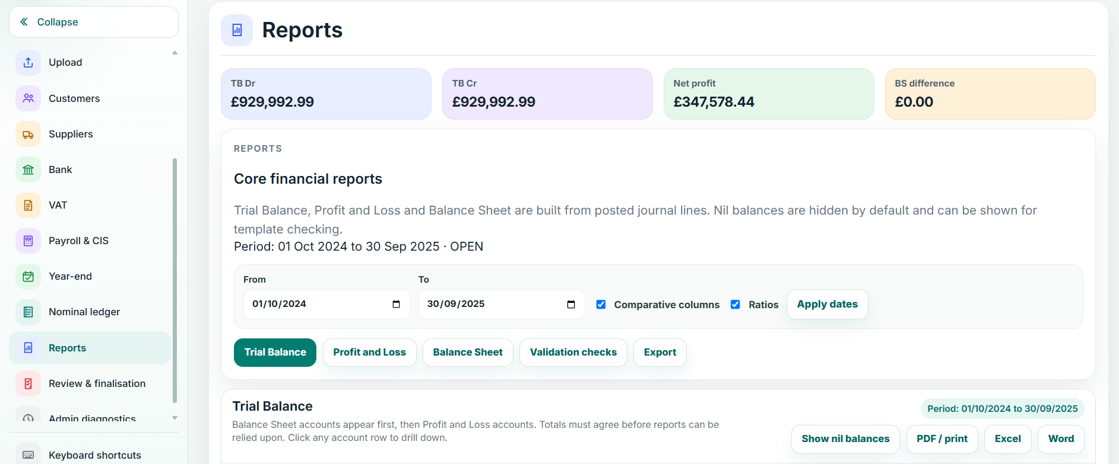Select the Suppliers truck icon

pos(28,134)
